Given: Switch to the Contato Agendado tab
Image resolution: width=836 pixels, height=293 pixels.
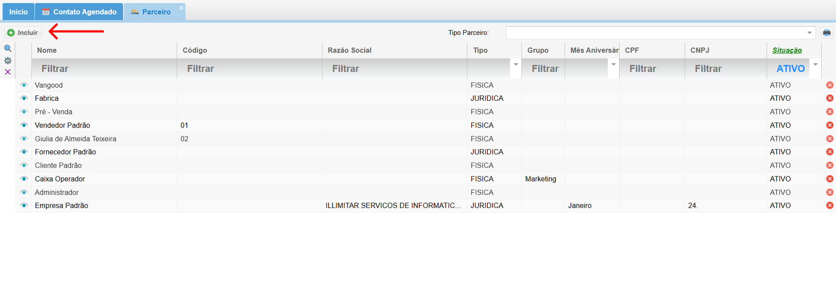Looking at the screenshot, I should [79, 12].
